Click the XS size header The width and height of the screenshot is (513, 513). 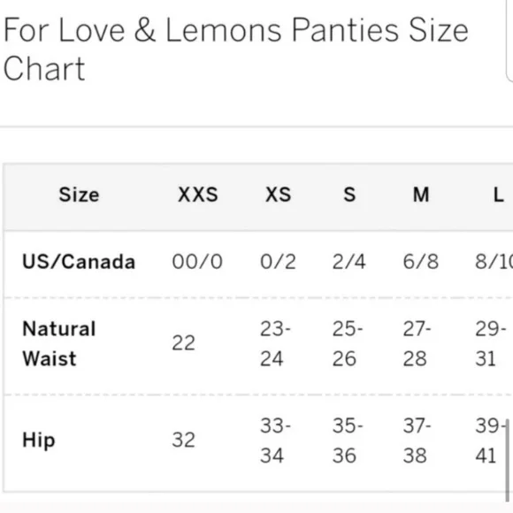pyautogui.click(x=278, y=195)
